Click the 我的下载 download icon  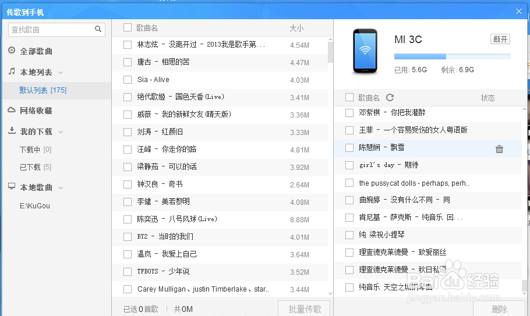[12, 131]
